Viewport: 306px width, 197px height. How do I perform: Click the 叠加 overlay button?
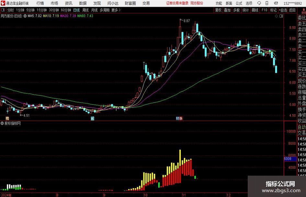point(227,10)
